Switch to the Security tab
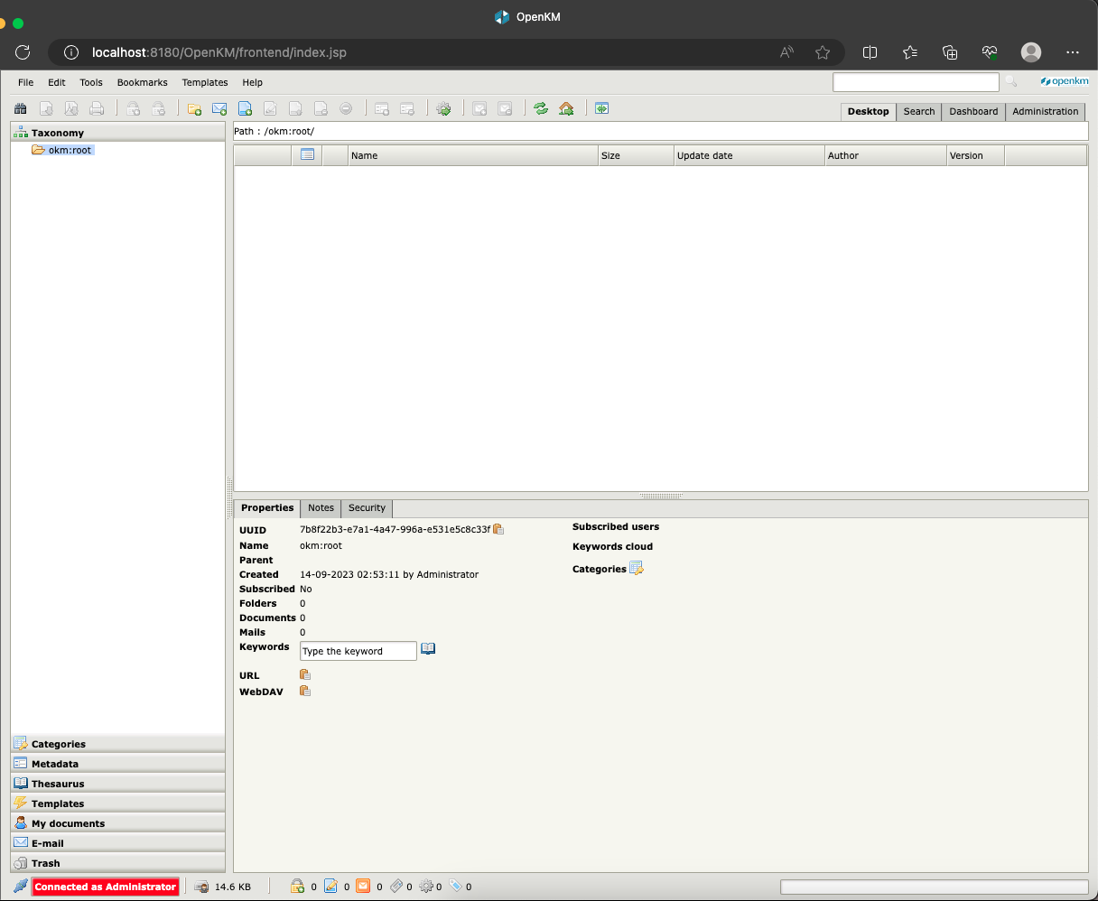 [x=367, y=508]
